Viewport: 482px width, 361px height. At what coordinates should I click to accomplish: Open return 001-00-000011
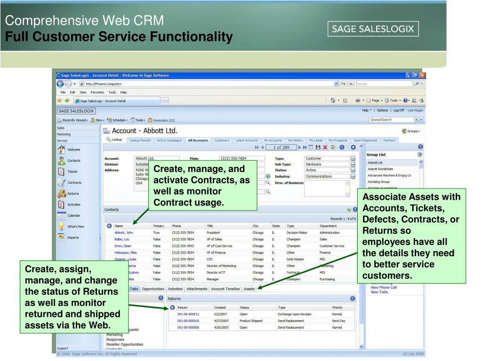[x=188, y=314]
